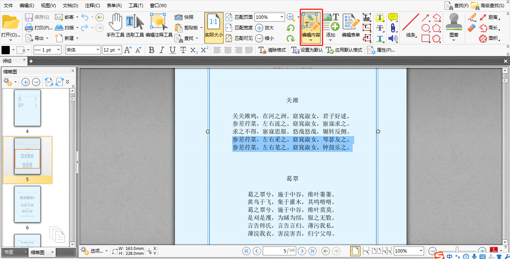Click 设置为默认 set as default
The height and width of the screenshot is (259, 510).
307,50
